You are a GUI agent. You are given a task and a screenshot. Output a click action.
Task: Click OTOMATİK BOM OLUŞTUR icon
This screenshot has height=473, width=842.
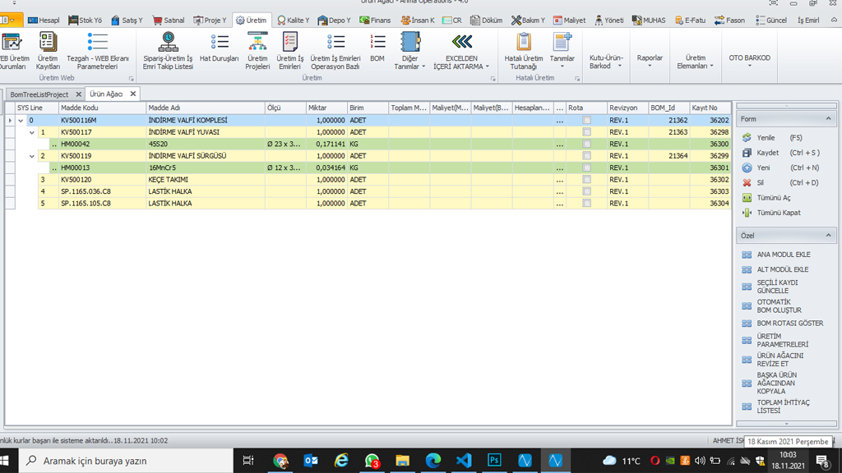pyautogui.click(x=747, y=306)
